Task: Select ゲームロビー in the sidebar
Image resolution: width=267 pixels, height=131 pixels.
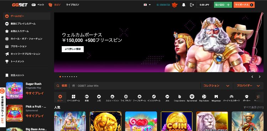Action: pyautogui.click(x=27, y=16)
